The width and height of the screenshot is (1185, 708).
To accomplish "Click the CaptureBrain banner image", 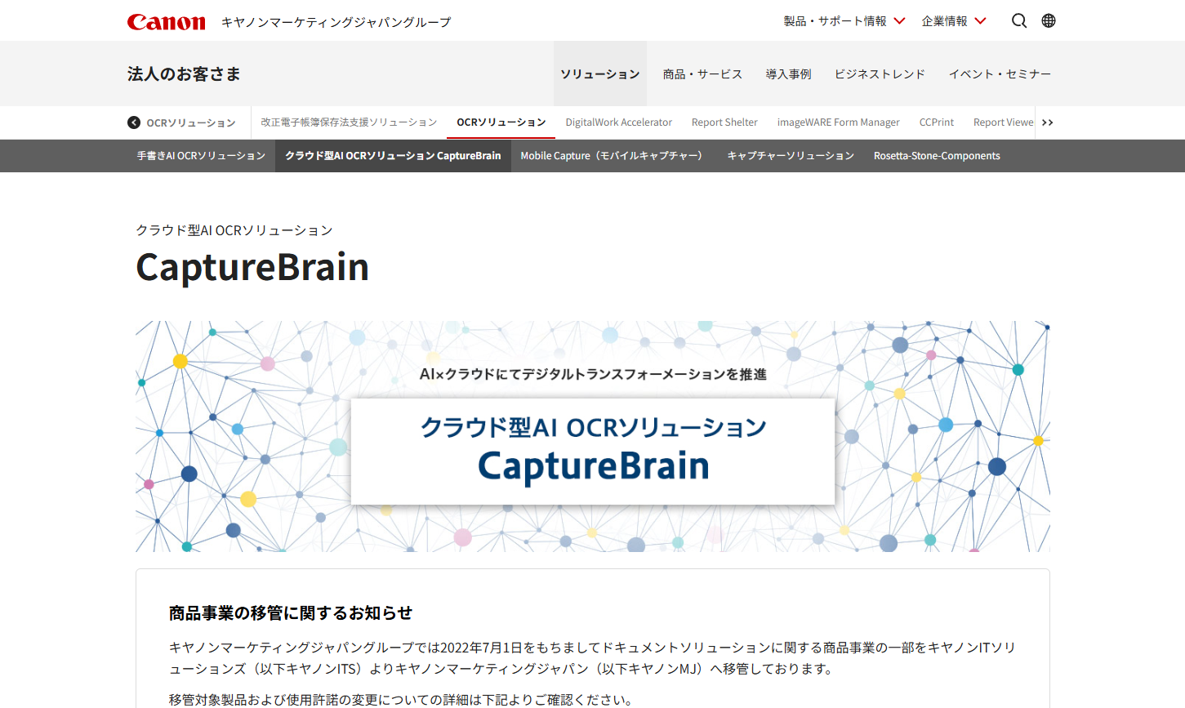I will tap(593, 436).
